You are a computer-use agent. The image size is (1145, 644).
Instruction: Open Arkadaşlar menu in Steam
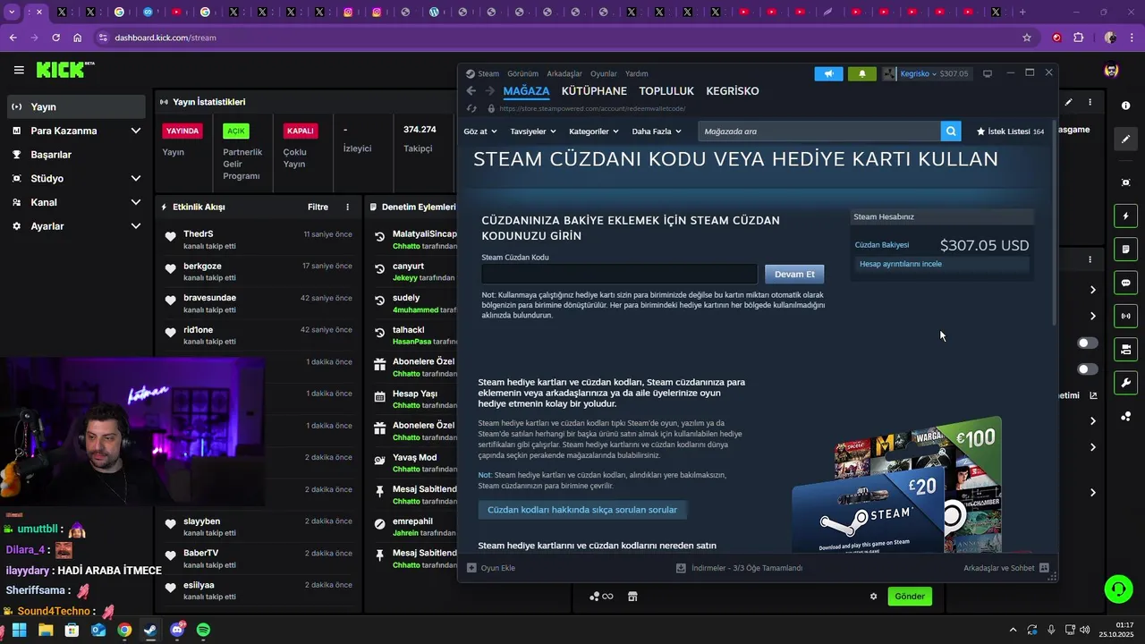564,73
